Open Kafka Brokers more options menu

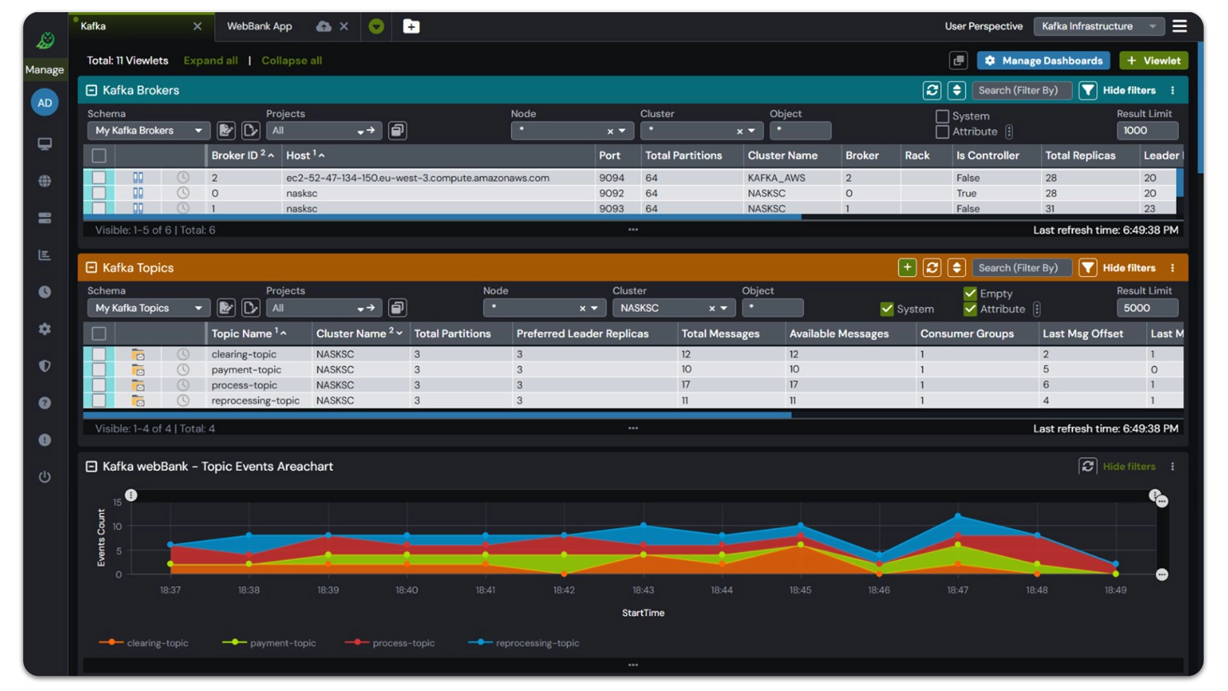[1173, 90]
